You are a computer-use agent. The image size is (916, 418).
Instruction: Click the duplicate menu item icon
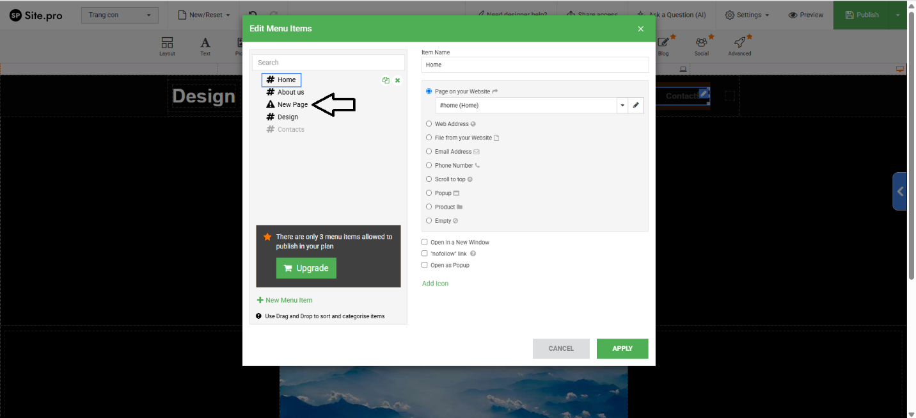[x=386, y=80]
